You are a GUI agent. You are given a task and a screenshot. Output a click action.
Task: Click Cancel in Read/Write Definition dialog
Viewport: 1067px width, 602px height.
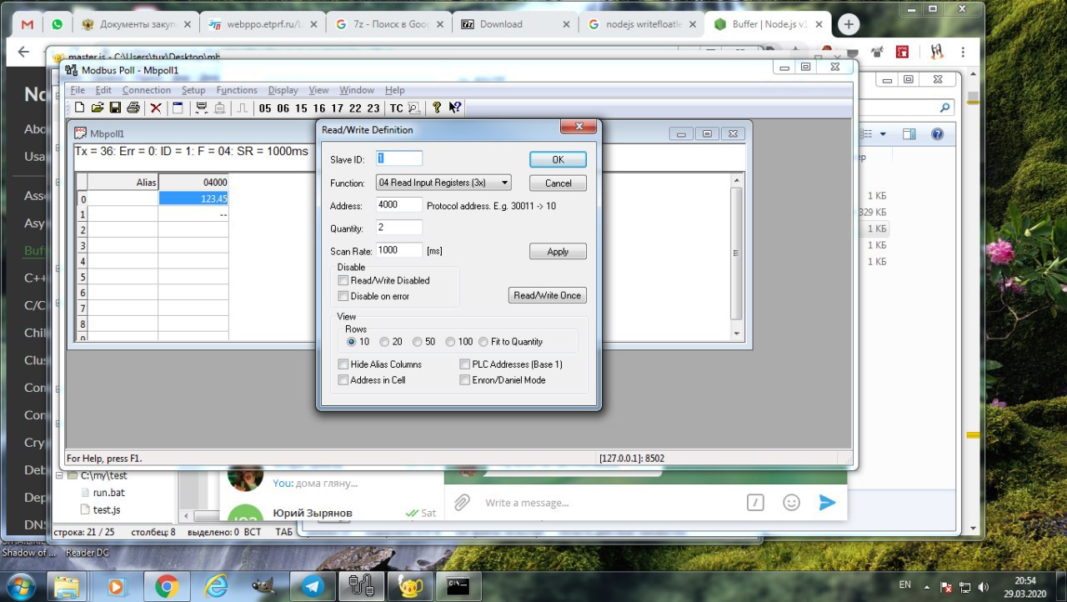(558, 183)
